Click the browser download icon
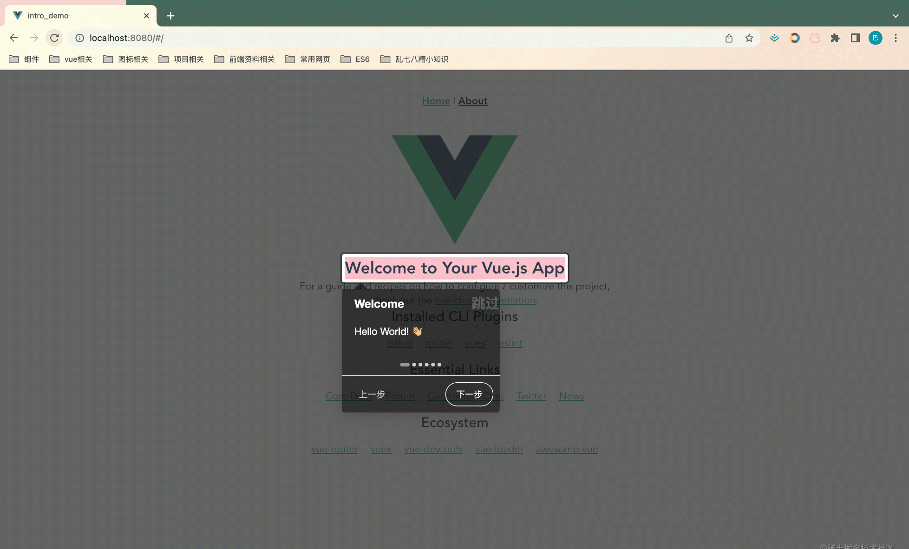 [x=774, y=38]
